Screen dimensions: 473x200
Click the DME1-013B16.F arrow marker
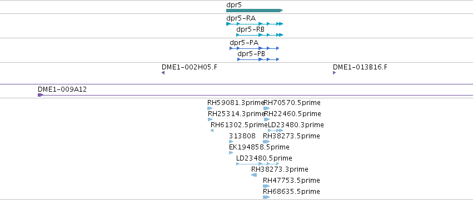(334, 73)
